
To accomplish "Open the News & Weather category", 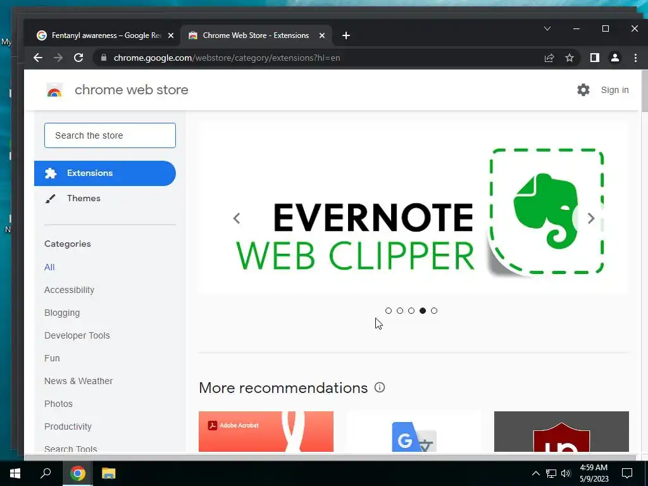I will (x=78, y=381).
